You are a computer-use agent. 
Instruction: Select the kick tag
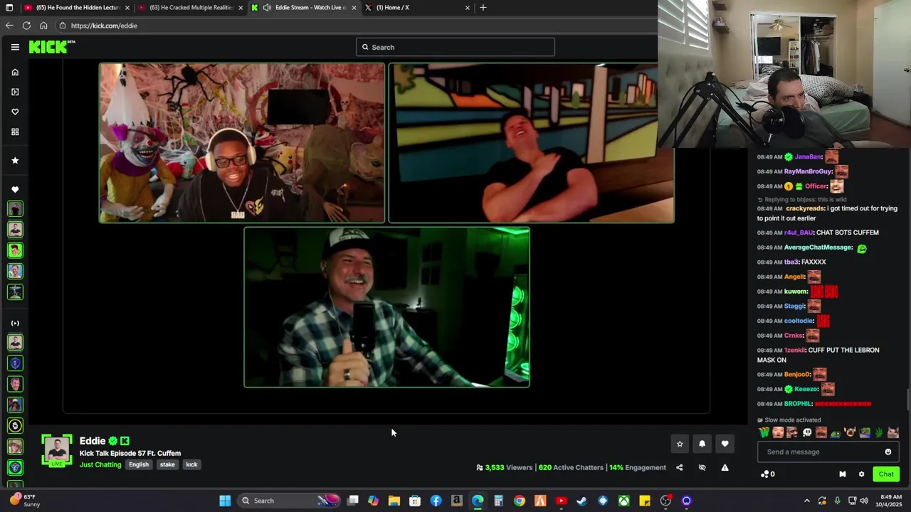click(191, 464)
